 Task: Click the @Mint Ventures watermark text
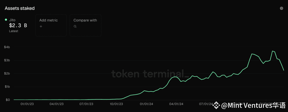(253, 106)
